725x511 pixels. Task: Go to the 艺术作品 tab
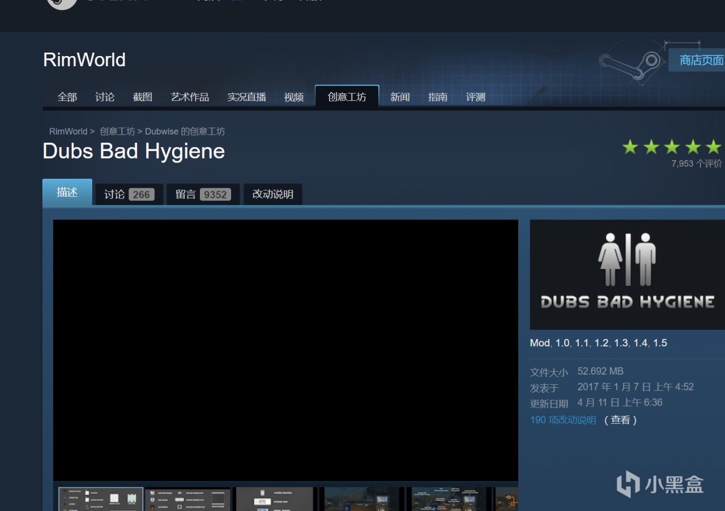(x=190, y=97)
